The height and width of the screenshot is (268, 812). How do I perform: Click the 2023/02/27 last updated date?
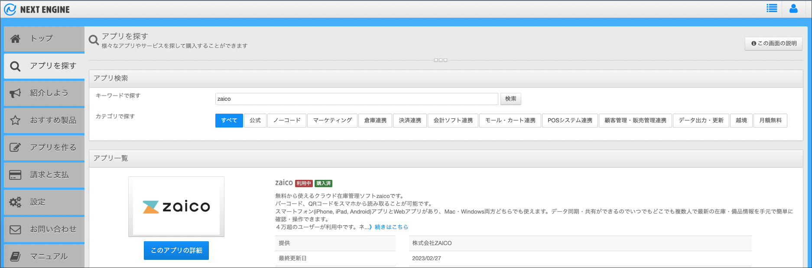click(x=426, y=258)
